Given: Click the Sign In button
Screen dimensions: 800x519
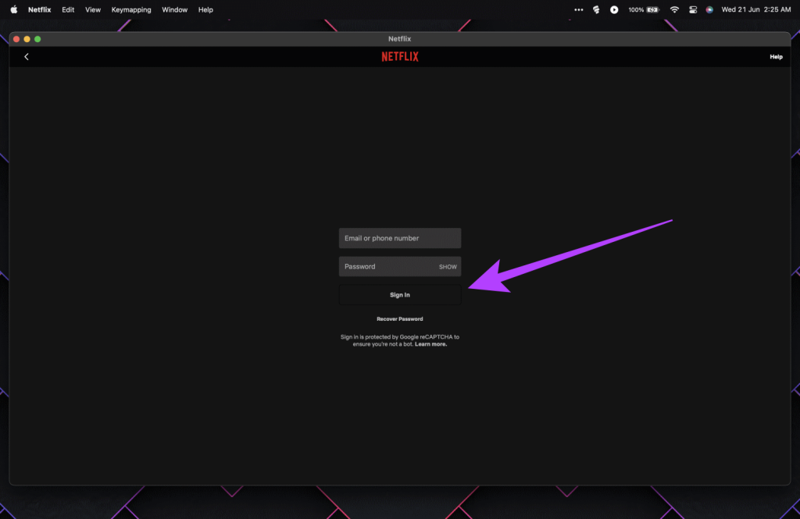Looking at the screenshot, I should tap(400, 295).
